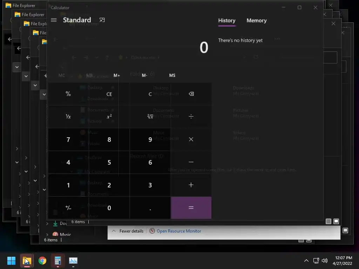Click the number 9 key
Viewport: 359px width, 269px height.
tap(150, 139)
